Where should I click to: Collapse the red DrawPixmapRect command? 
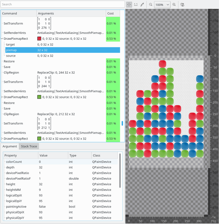click(2, 39)
